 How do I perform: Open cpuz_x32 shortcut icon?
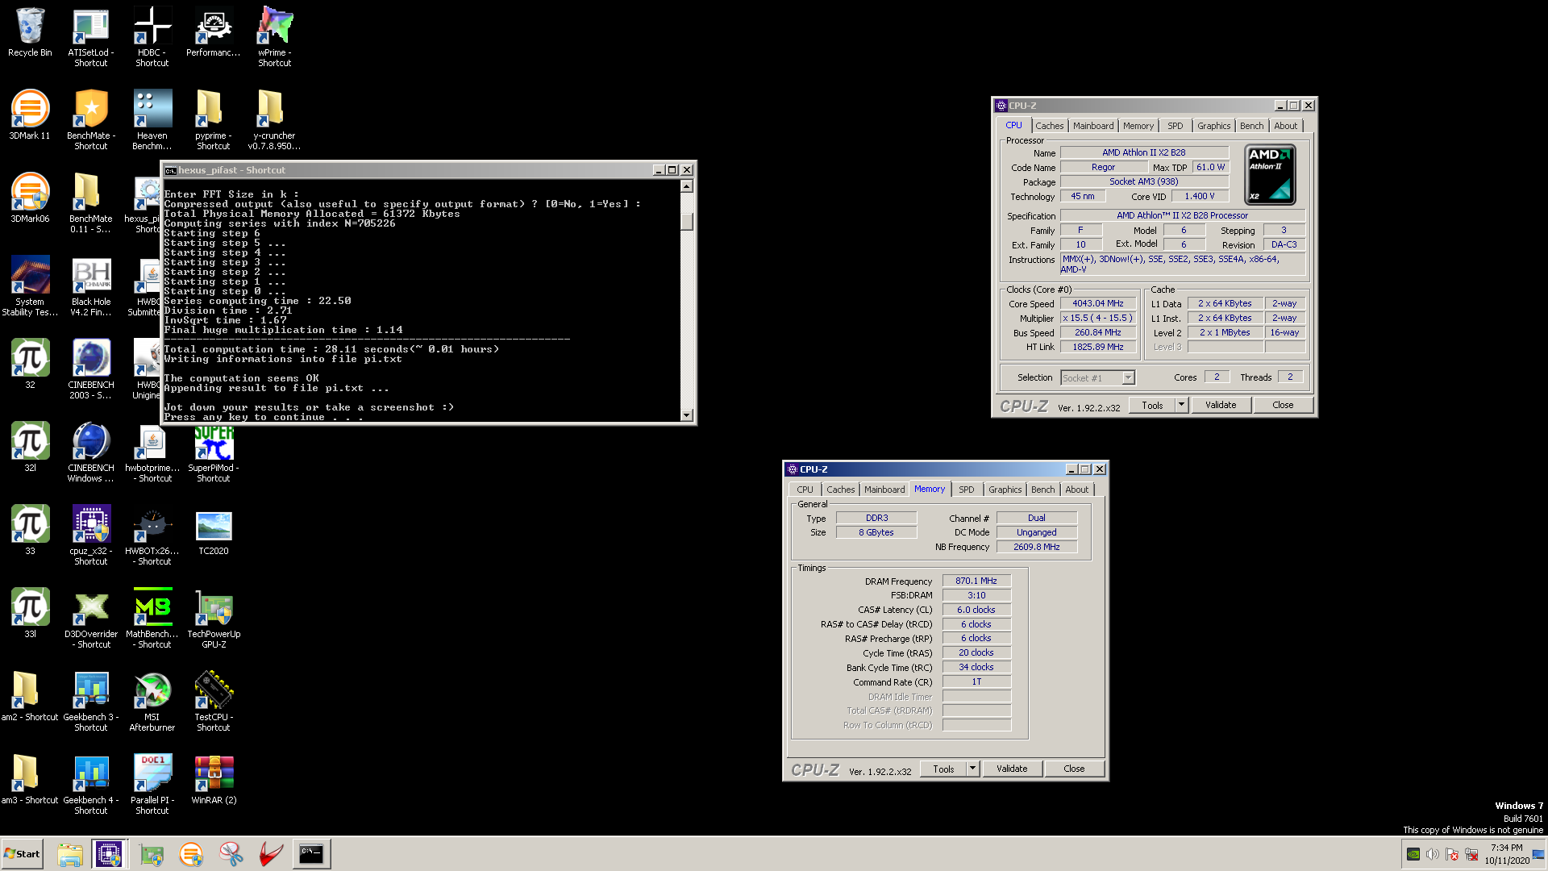click(91, 535)
